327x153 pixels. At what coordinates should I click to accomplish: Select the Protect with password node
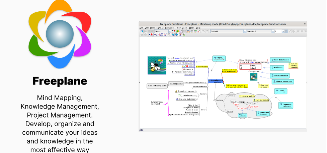186,91
